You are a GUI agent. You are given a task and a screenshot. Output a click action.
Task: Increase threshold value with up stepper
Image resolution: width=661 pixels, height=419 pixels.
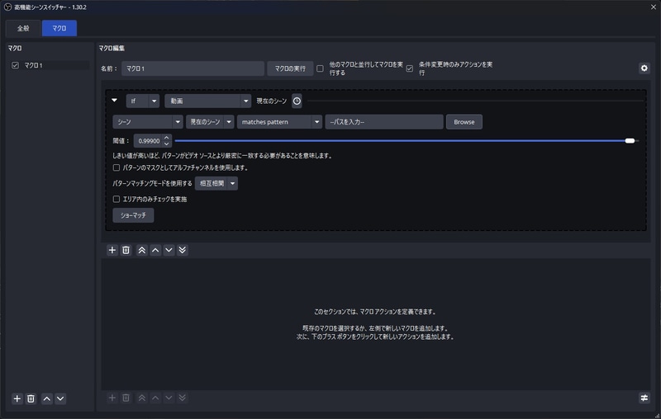(167, 138)
